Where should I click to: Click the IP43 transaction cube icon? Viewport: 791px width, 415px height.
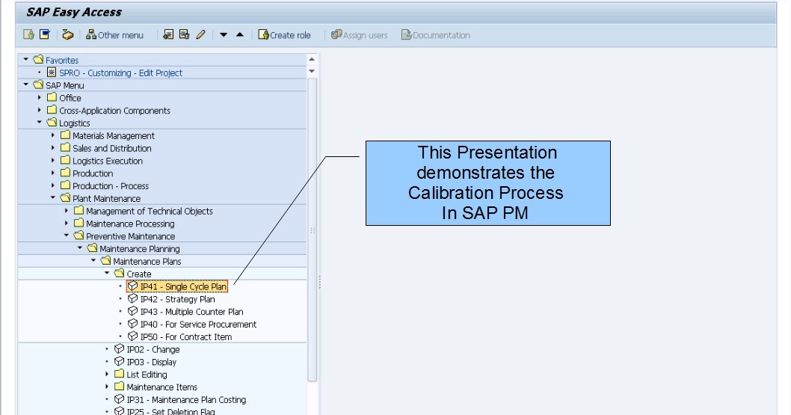132,311
